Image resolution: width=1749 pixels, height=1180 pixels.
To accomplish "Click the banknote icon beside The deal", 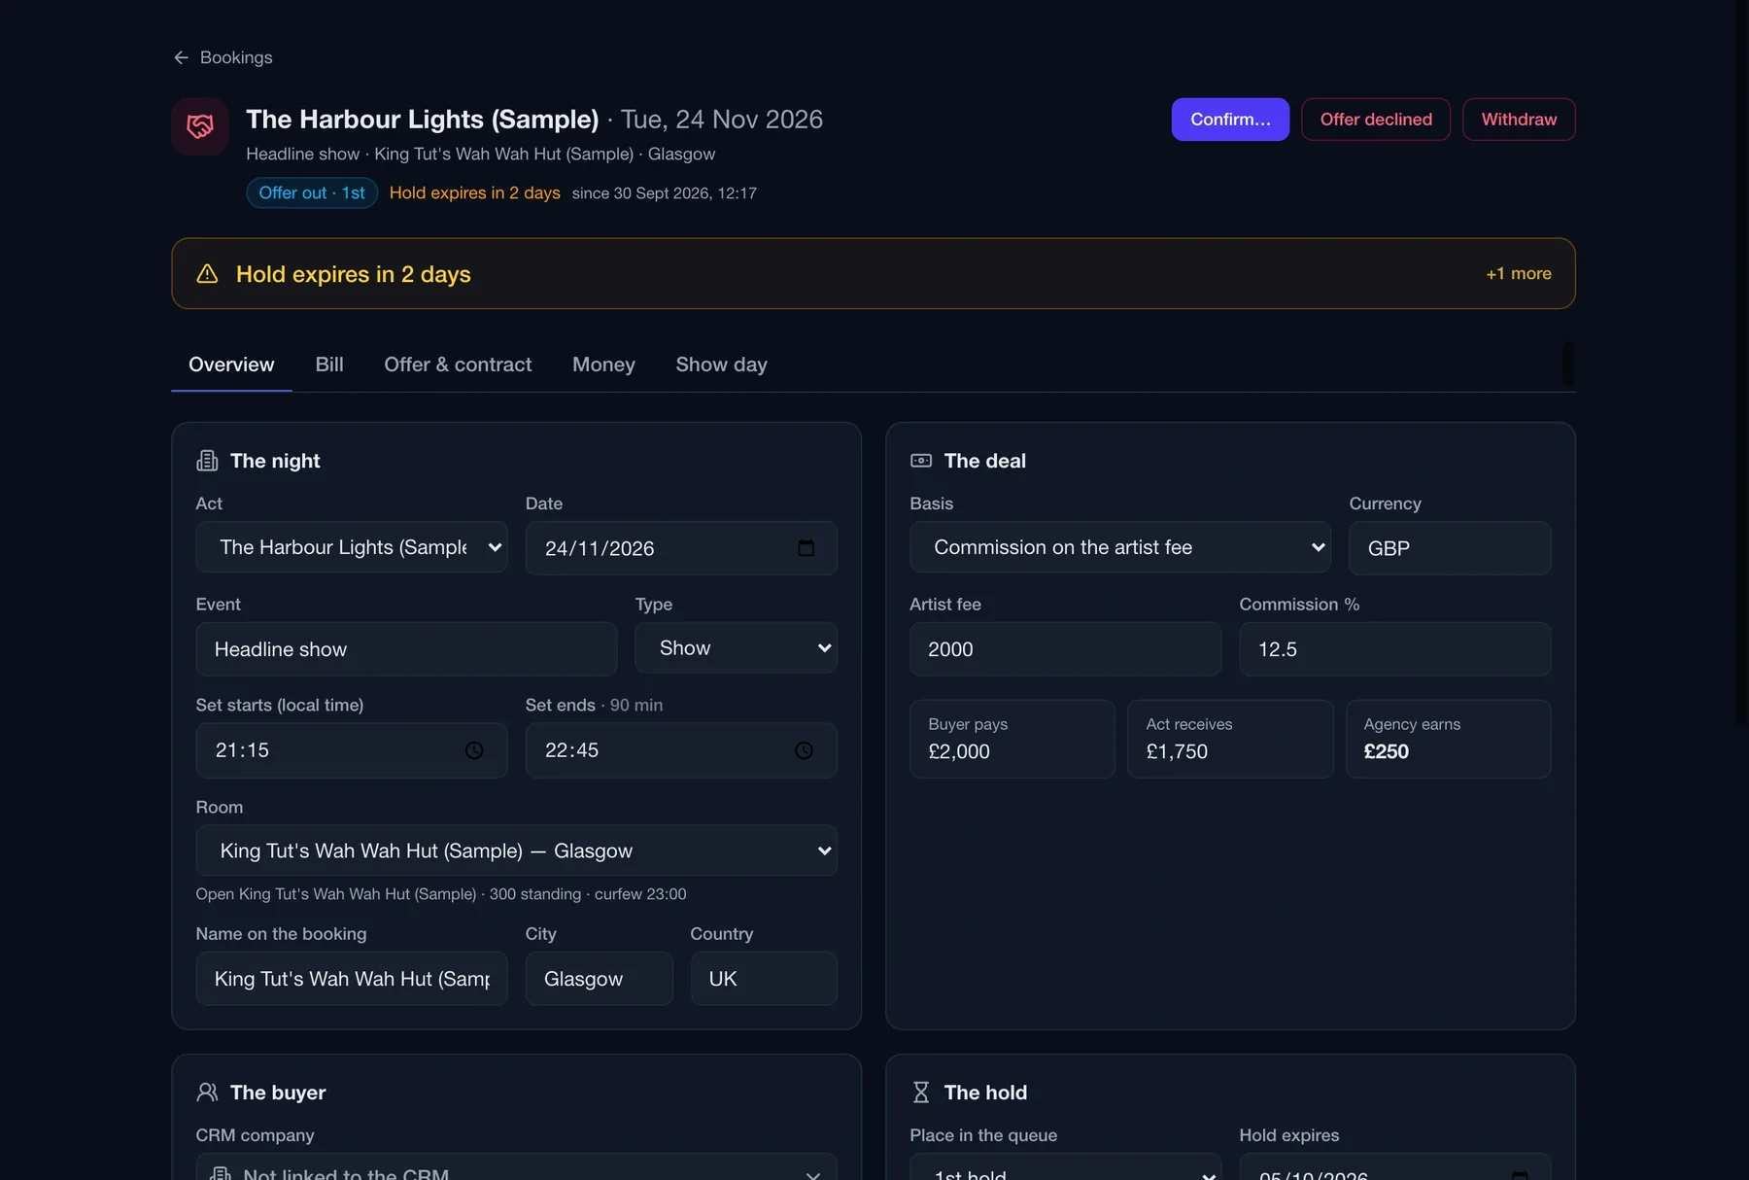I will click(x=921, y=461).
